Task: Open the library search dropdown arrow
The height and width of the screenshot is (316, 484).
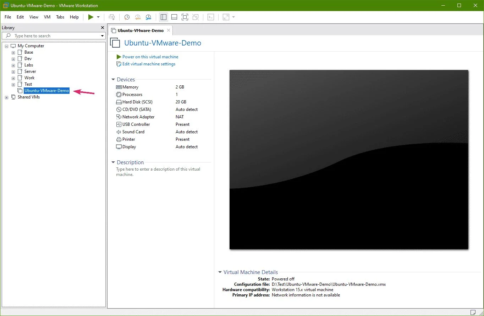Action: click(102, 36)
